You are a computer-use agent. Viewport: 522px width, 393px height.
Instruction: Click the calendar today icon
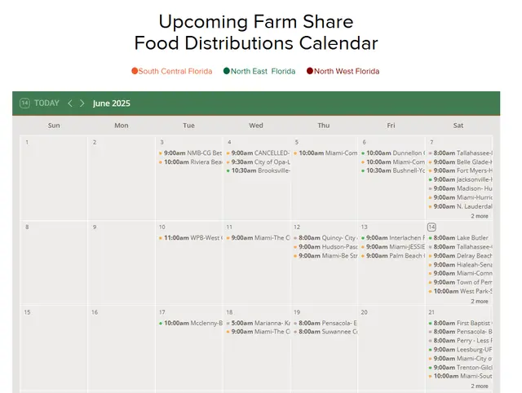click(x=24, y=104)
